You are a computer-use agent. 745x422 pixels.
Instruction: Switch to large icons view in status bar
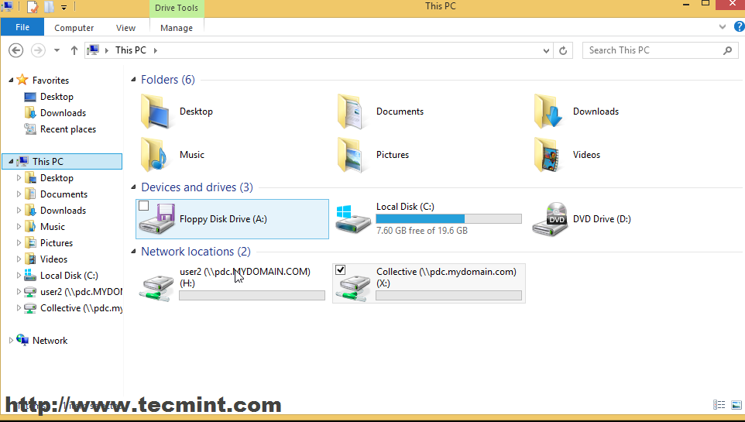point(736,404)
